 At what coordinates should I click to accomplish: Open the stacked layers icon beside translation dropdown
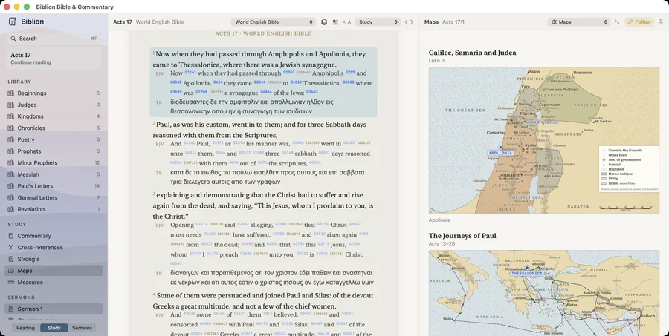[x=324, y=22]
